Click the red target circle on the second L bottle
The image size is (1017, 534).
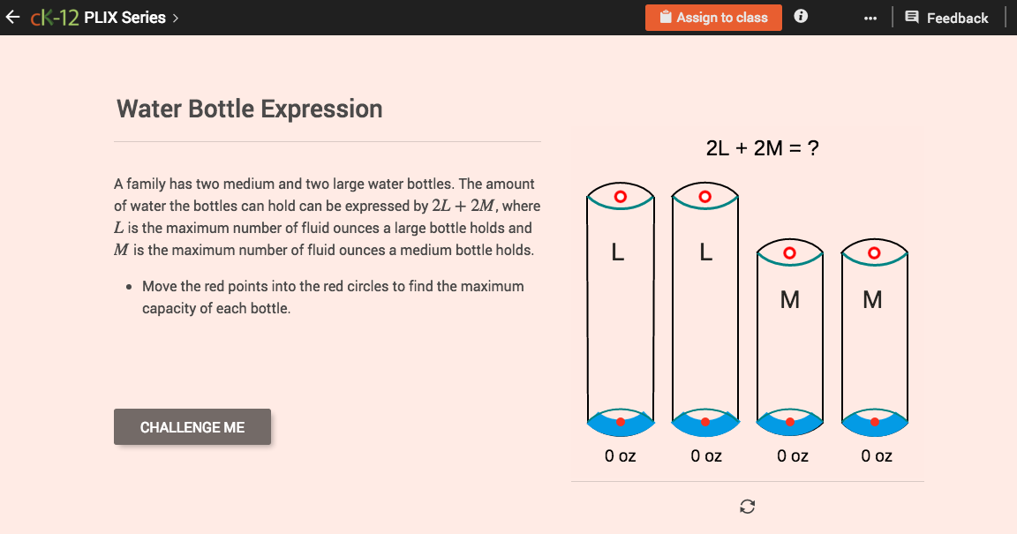point(704,194)
